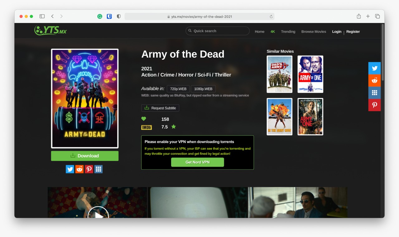Click the genre line Action / Crime / Horror

click(186, 75)
